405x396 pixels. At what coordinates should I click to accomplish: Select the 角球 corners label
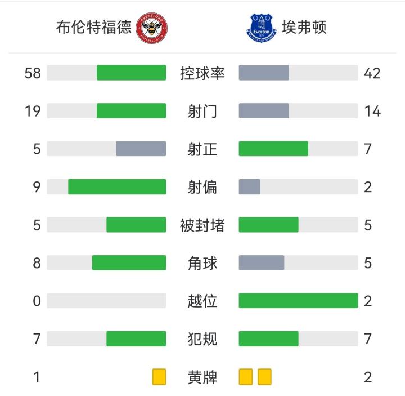click(202, 263)
